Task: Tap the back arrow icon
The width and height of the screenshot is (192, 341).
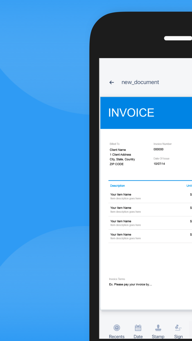Action: 112,82
